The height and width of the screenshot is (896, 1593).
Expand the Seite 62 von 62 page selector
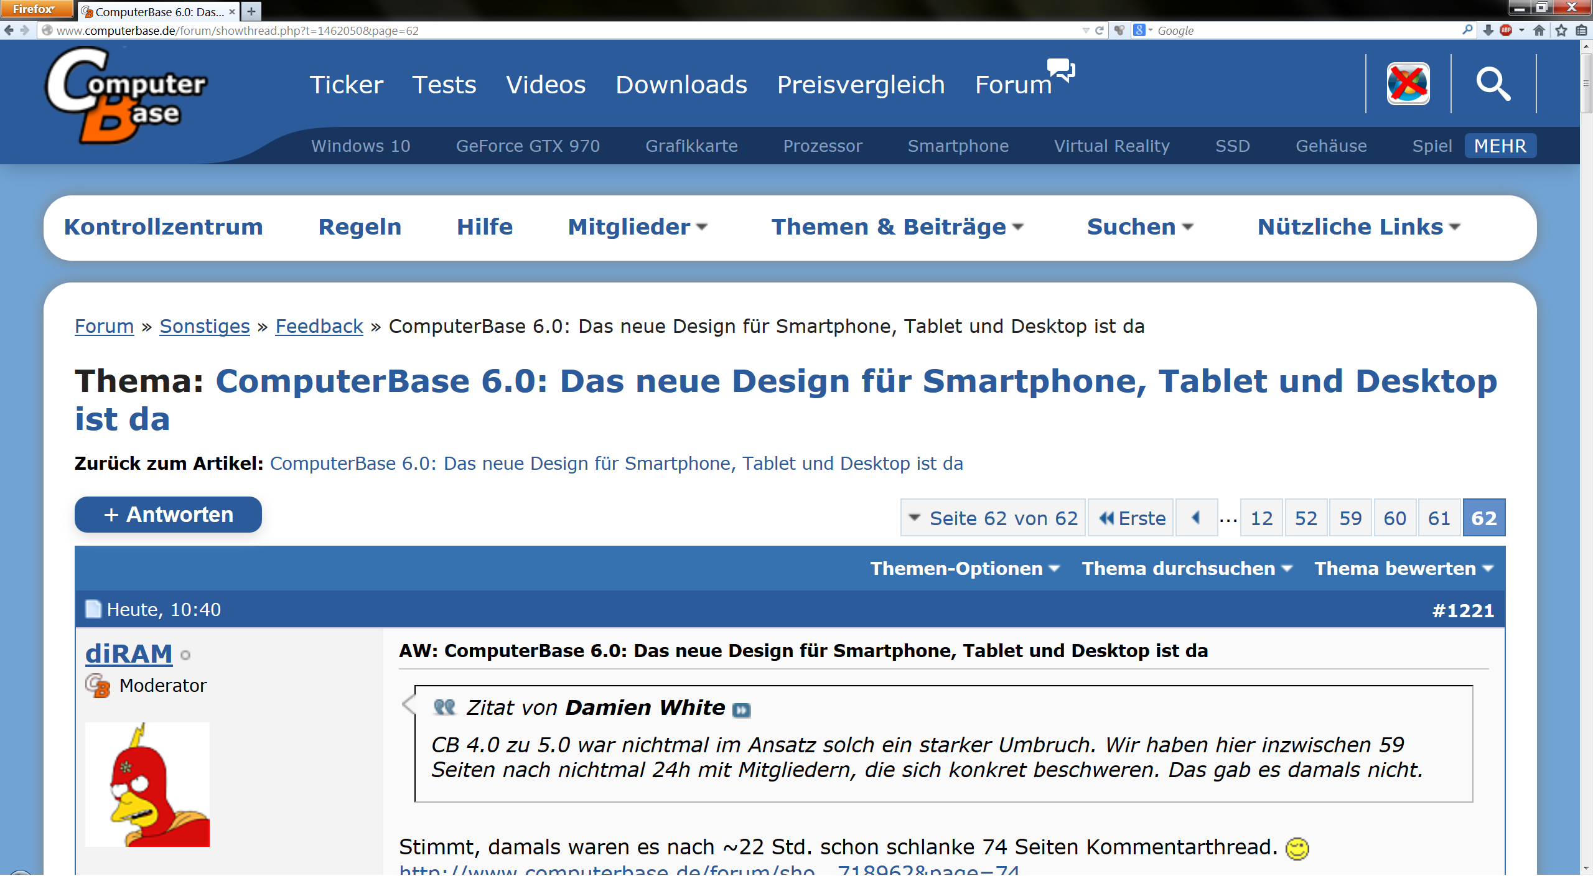point(993,518)
